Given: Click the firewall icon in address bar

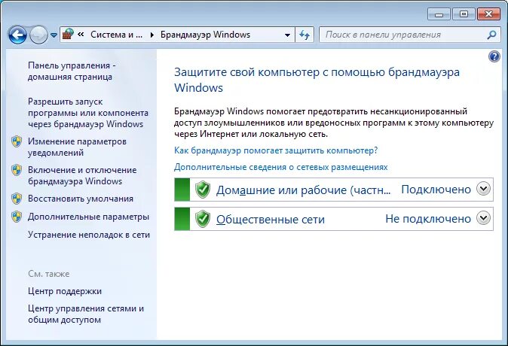Looking at the screenshot, I should pos(68,35).
